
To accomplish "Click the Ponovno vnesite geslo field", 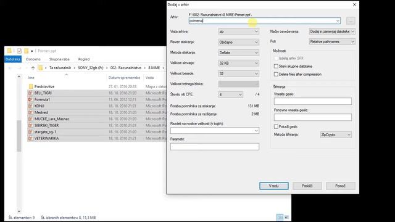I will (x=313, y=117).
